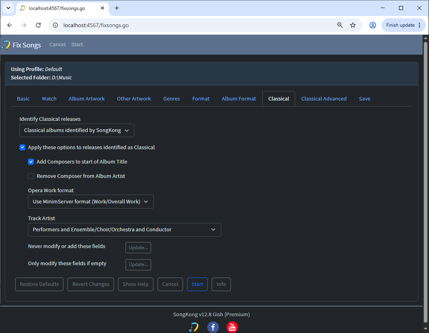Select the Album Format tab
The image size is (429, 333).
pos(239,99)
